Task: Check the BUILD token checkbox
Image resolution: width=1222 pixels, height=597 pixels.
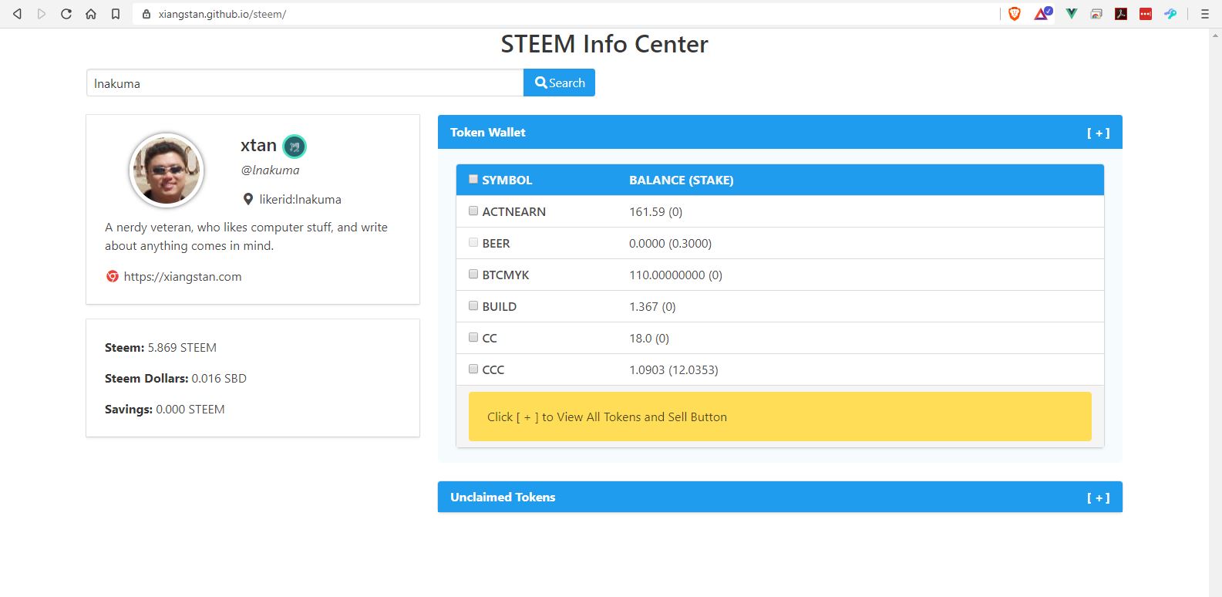Action: tap(473, 305)
